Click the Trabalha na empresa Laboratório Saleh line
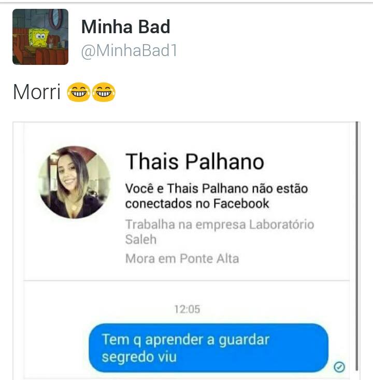 click(220, 232)
